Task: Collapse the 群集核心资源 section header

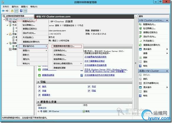Action: tap(38, 102)
